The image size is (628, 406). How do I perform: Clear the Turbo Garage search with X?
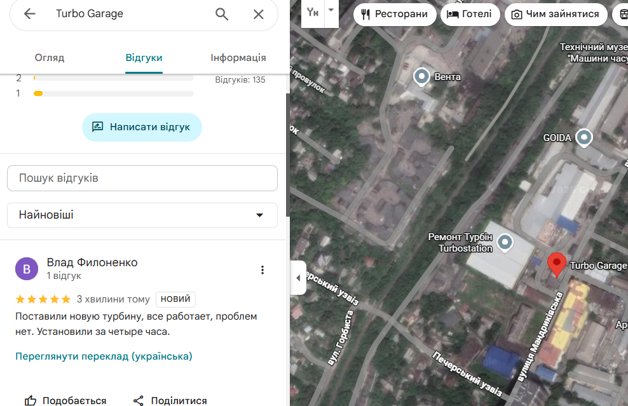coord(259,15)
